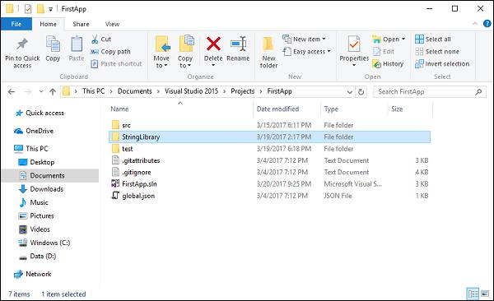Open the address bar history dropdown
Viewport: 494px width, 301px height.
(350, 92)
